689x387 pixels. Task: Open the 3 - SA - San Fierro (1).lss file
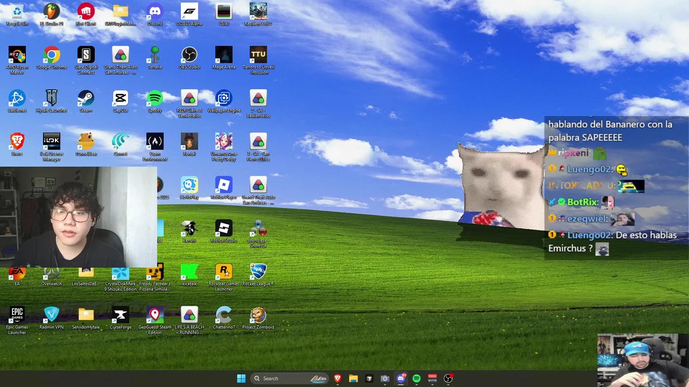tap(258, 147)
